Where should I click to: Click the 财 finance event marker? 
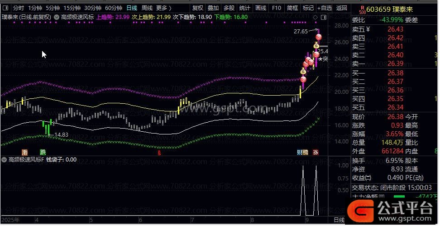(300, 152)
